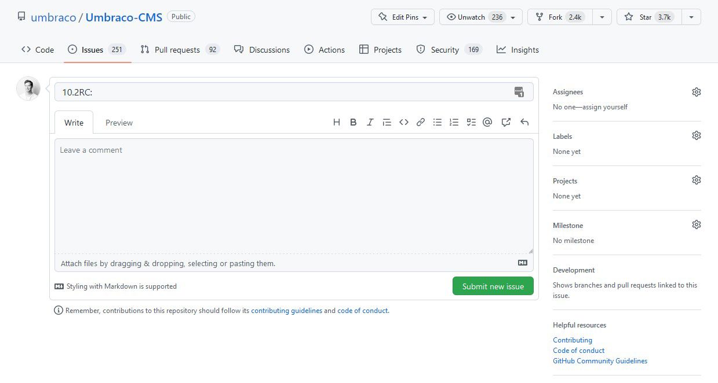
Task: Insert a quote block icon
Action: click(x=387, y=122)
